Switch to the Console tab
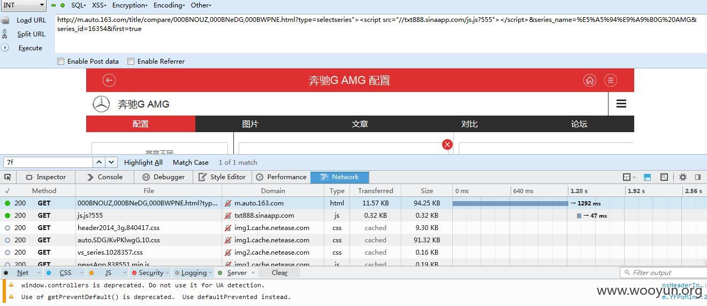Image resolution: width=707 pixels, height=306 pixels. 105,177
